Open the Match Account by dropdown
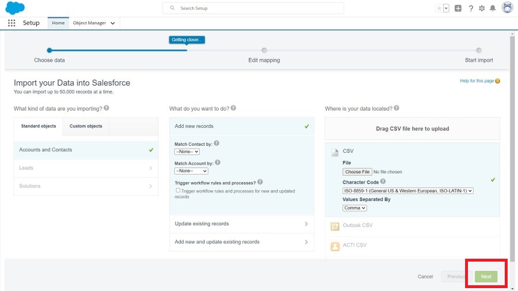 point(191,171)
